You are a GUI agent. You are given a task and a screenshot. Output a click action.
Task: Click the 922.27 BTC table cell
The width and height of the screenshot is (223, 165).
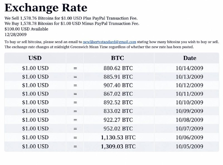(x=118, y=120)
